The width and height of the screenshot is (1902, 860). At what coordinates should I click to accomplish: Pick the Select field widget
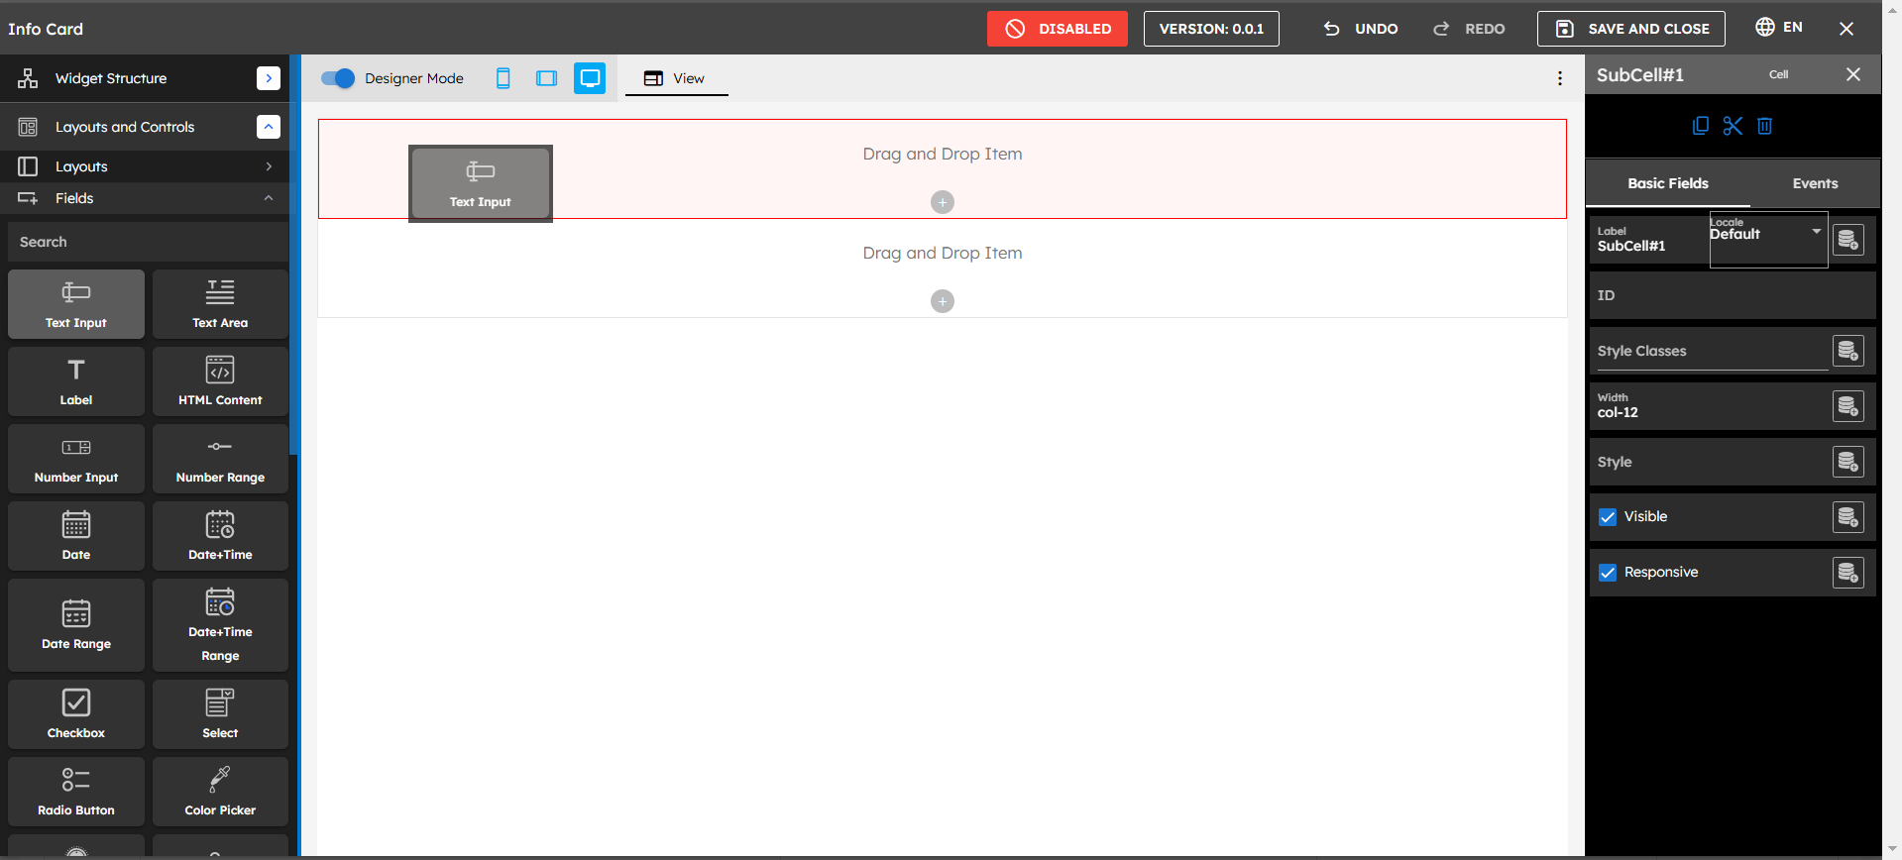point(220,714)
